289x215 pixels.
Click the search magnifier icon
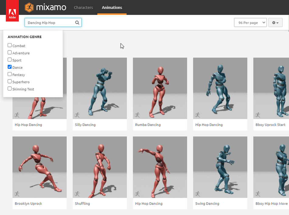(x=77, y=22)
